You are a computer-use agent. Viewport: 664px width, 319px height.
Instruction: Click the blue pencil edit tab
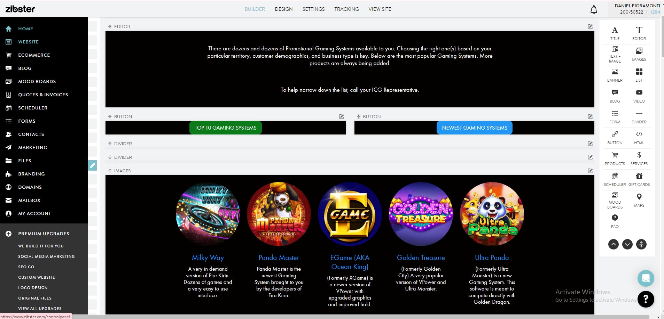tap(92, 165)
